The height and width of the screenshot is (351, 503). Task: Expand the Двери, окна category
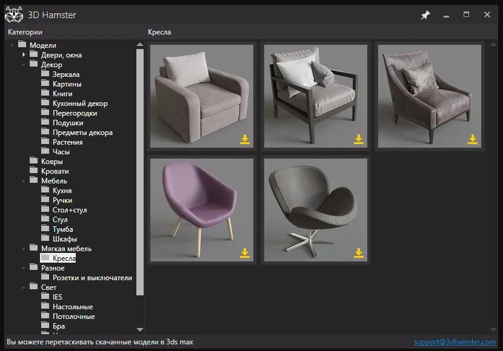tap(24, 54)
